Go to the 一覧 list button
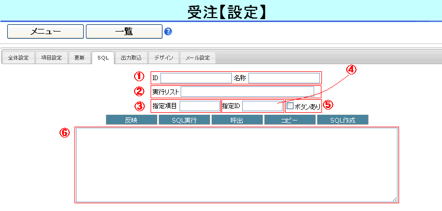 click(124, 32)
